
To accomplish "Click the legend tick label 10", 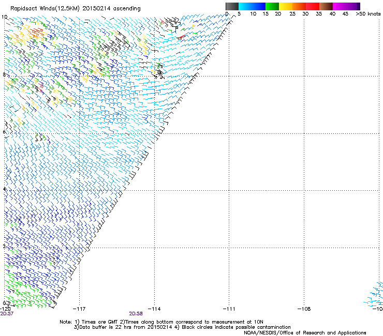I will coord(253,14).
